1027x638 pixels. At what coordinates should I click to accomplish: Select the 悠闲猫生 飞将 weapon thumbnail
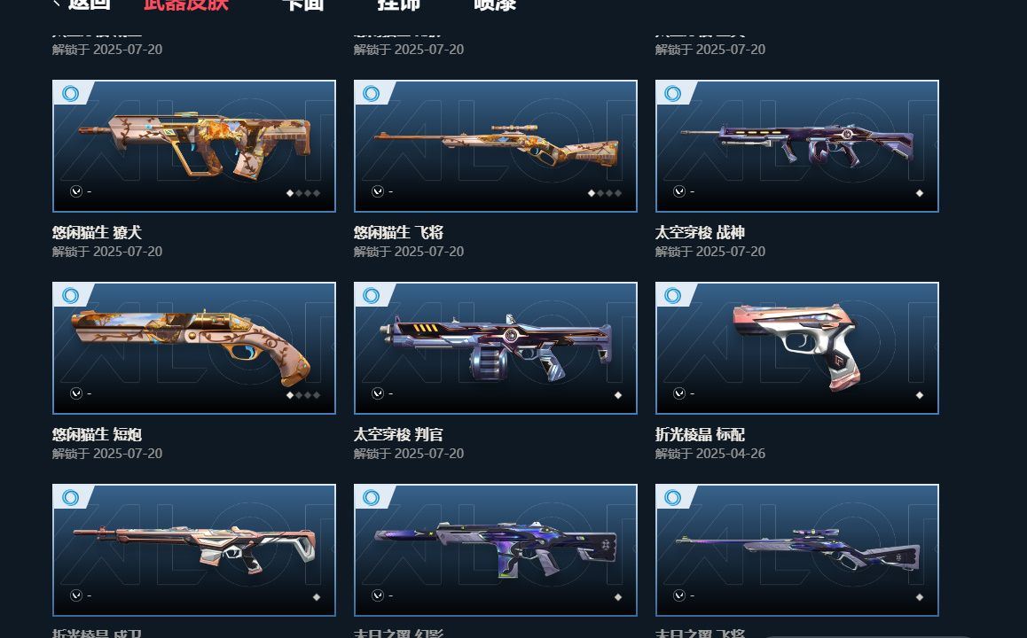pos(495,146)
